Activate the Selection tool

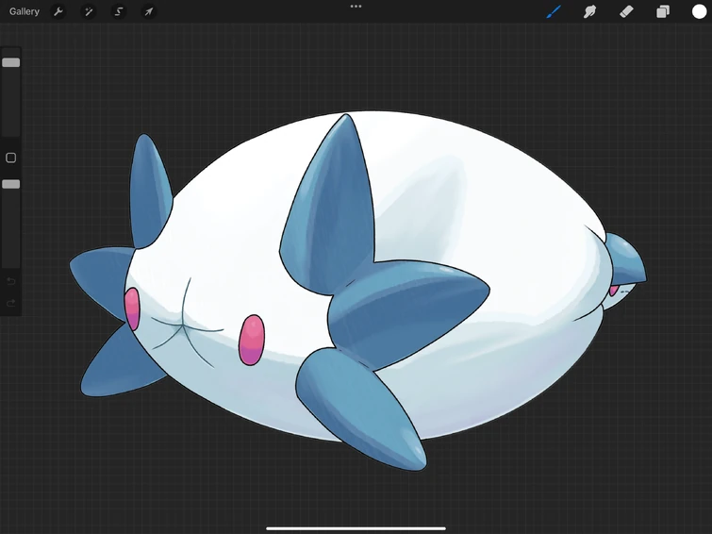119,11
